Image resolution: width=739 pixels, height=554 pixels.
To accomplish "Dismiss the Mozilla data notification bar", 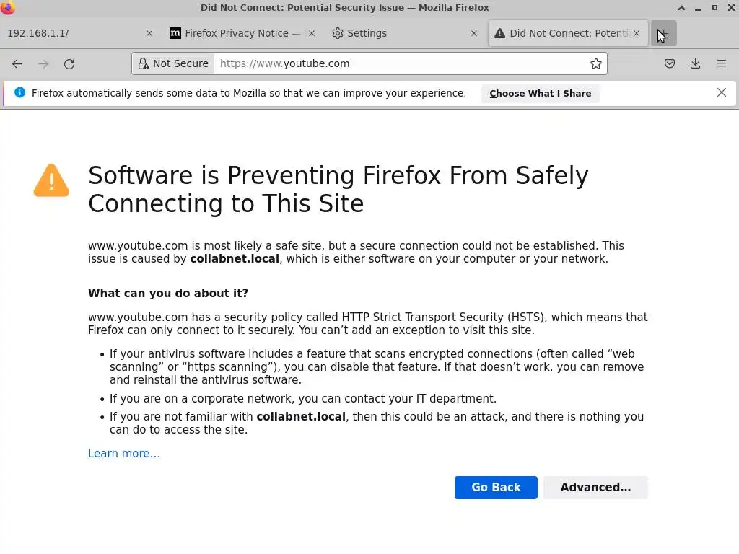I will [x=722, y=92].
